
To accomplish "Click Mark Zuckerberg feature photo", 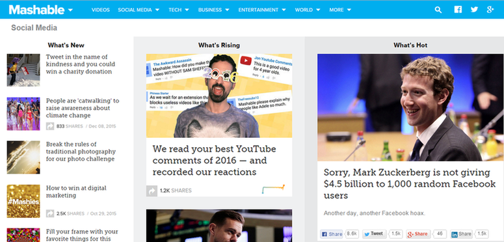I will point(410,107).
